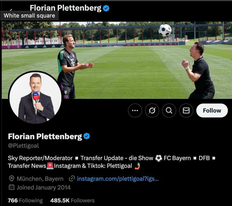Click the location pin icon
This screenshot has width=232, height=206.
coord(12,179)
